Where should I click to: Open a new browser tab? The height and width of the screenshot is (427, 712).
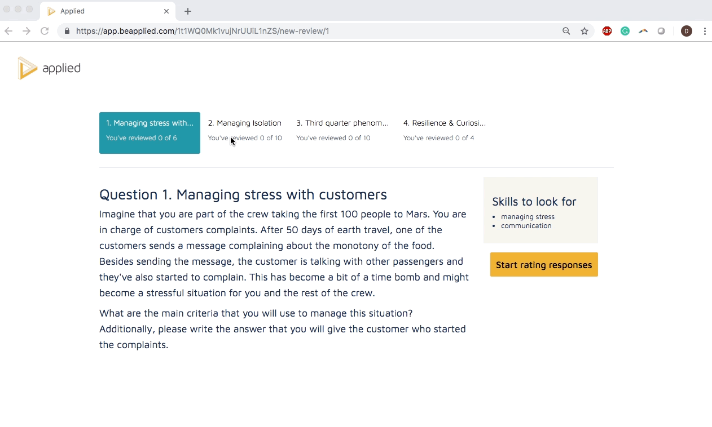(x=188, y=11)
